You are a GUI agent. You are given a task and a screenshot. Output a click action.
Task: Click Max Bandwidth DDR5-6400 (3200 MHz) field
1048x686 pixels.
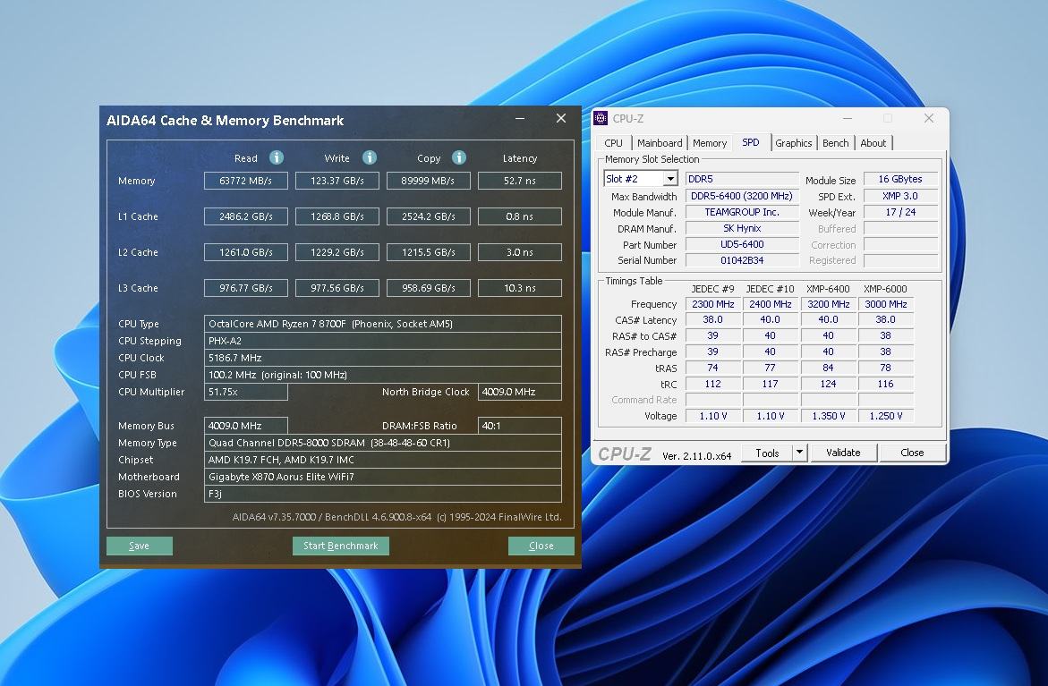(742, 196)
